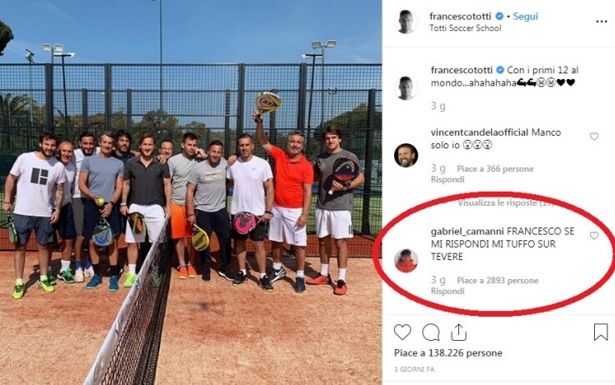
Task: Share the post using the upload arrow icon
Action: 458,332
